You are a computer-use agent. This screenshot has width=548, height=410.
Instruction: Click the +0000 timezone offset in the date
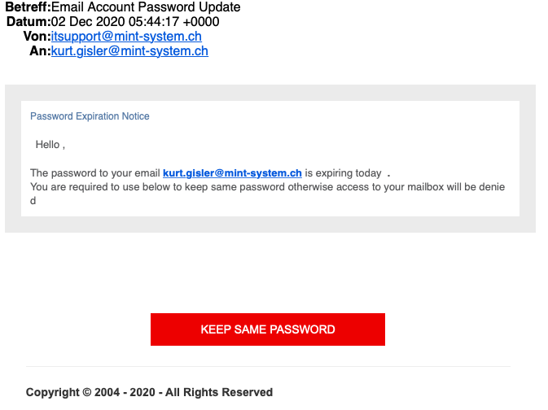pos(202,22)
